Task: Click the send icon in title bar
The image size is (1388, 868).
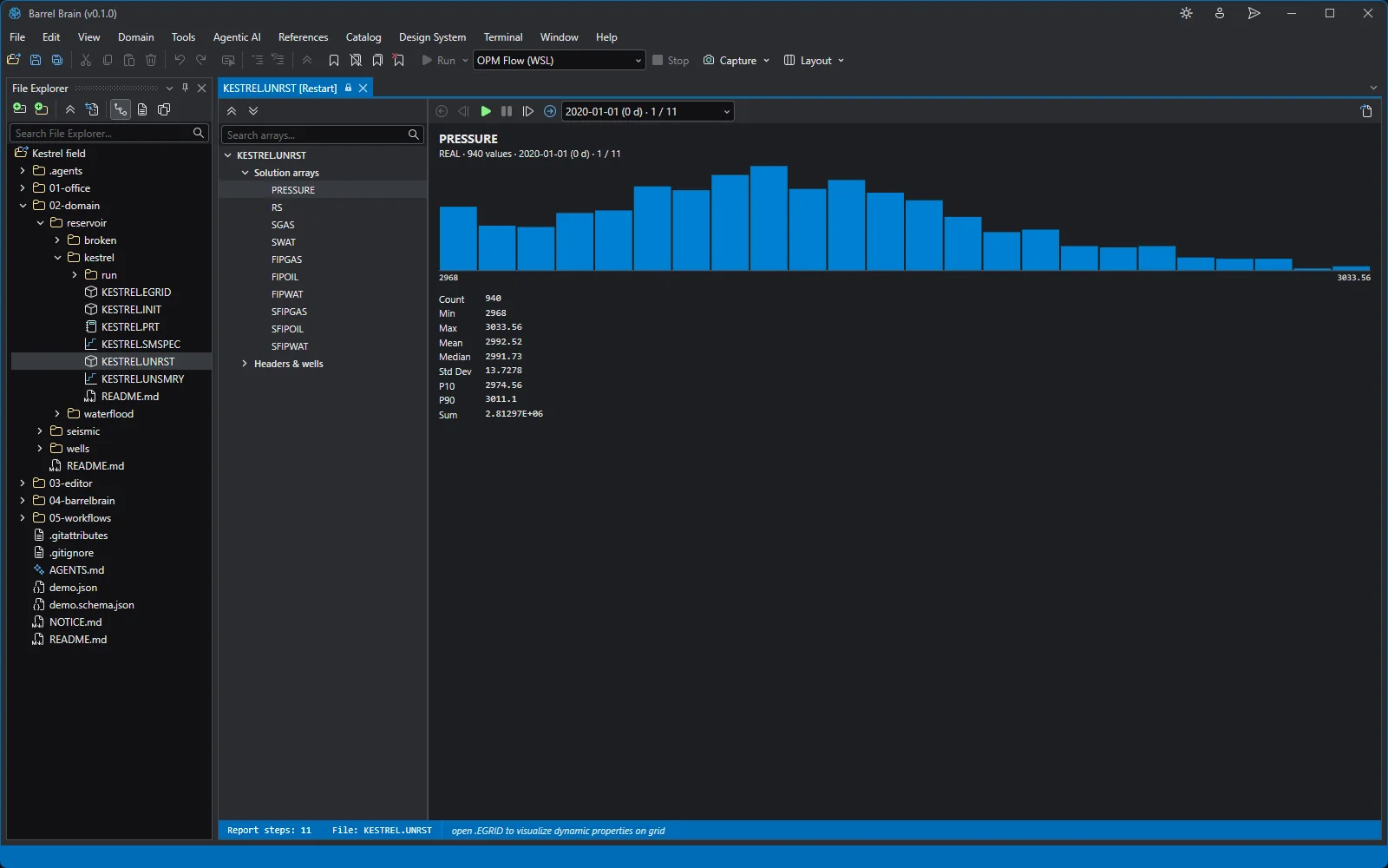Action: pyautogui.click(x=1254, y=13)
